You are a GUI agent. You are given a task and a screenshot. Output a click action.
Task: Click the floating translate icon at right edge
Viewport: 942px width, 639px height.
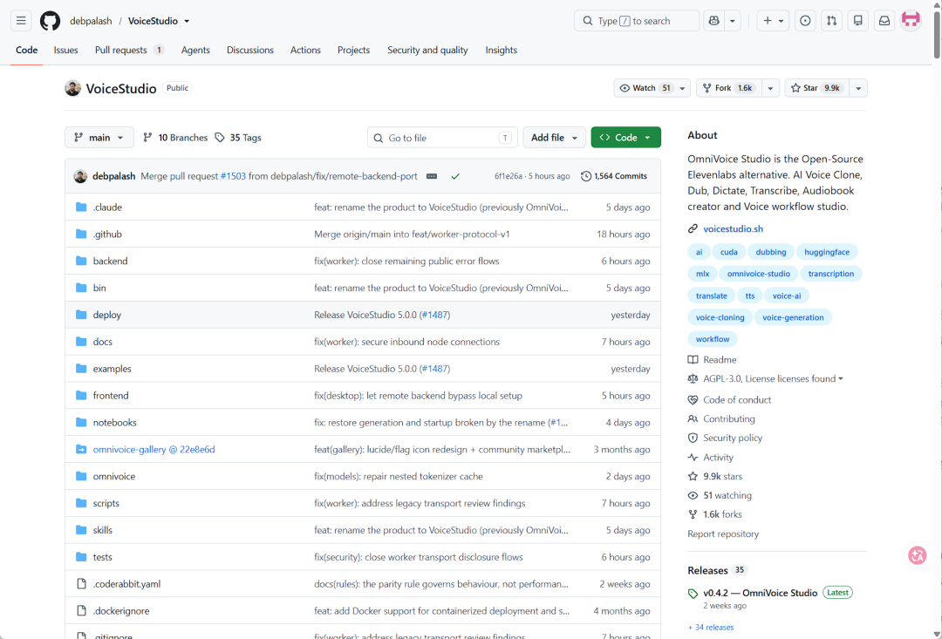pyautogui.click(x=918, y=555)
